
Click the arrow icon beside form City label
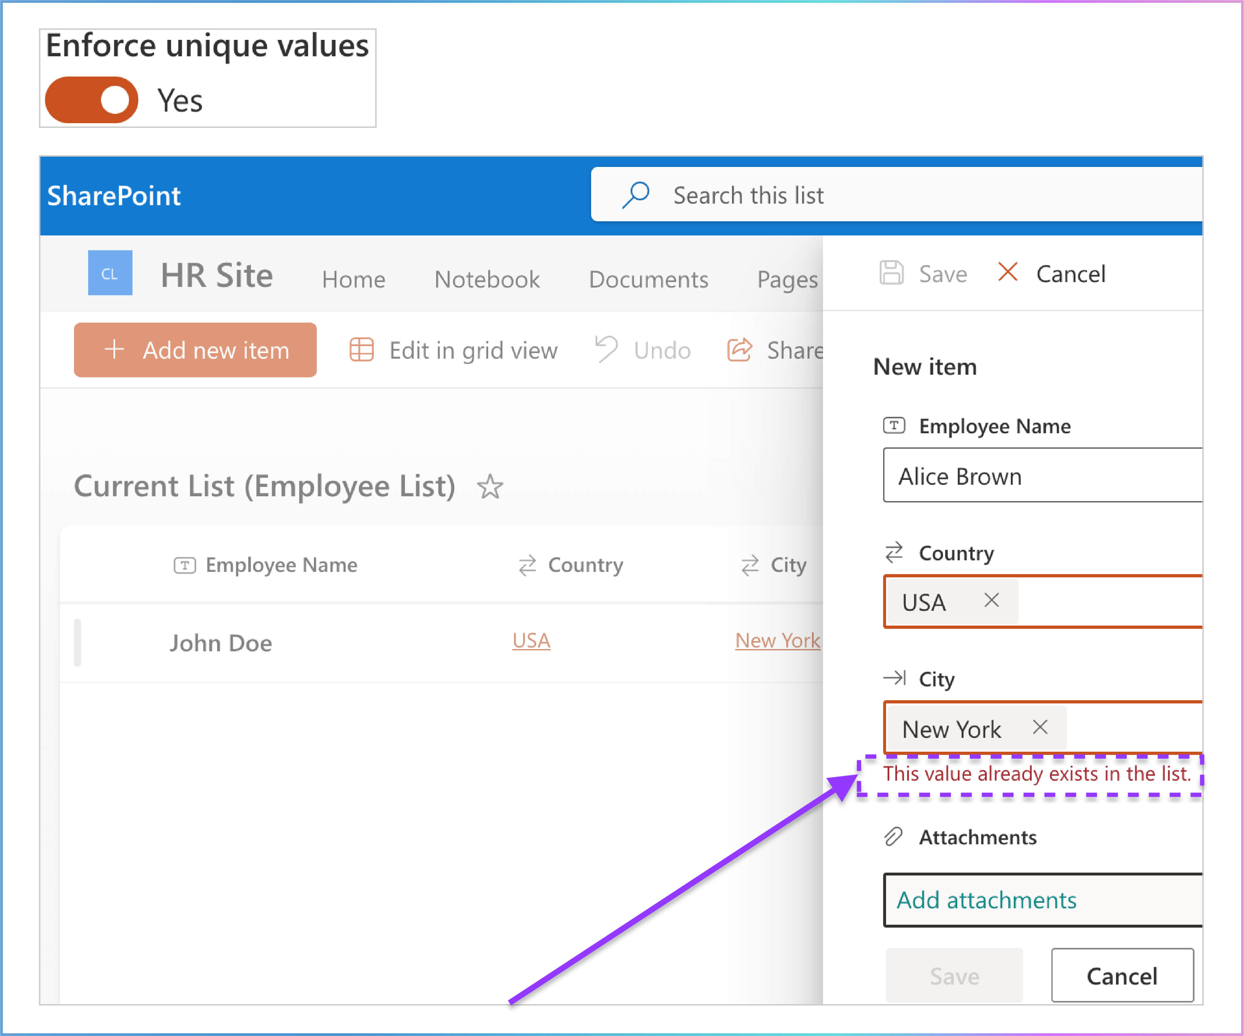pyautogui.click(x=894, y=678)
